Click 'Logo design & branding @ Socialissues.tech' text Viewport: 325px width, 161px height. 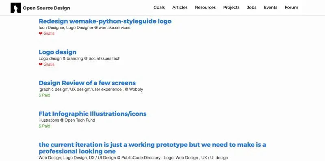[x=80, y=58]
